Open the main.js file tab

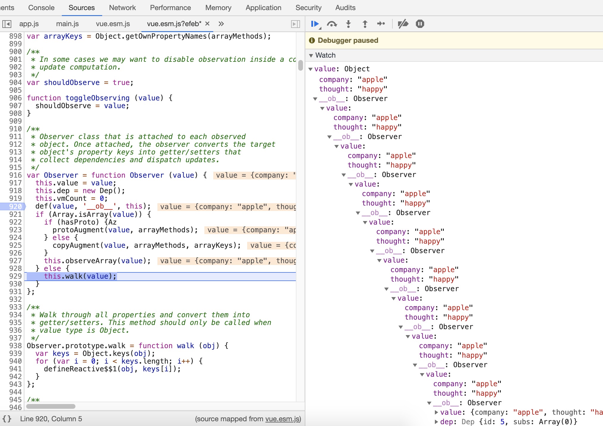pyautogui.click(x=67, y=24)
